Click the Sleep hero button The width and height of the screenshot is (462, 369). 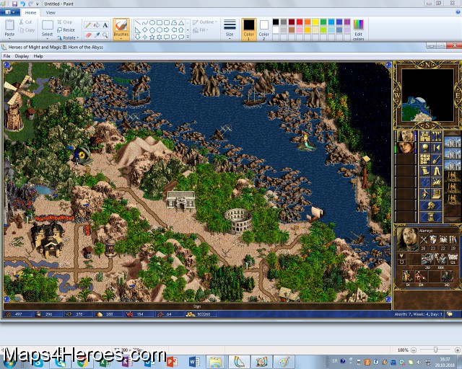436,148
